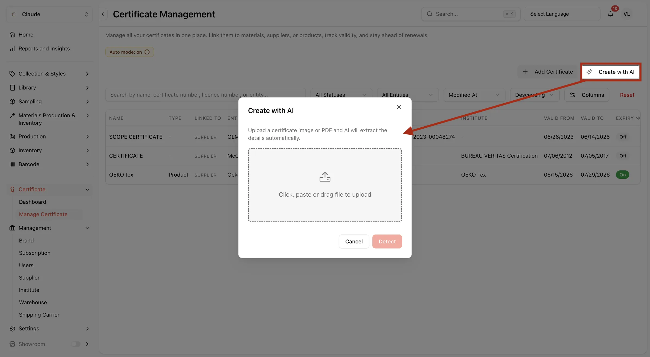Click the Sampling cube icon
Screen dimensions: 650x357
[x=12, y=101]
